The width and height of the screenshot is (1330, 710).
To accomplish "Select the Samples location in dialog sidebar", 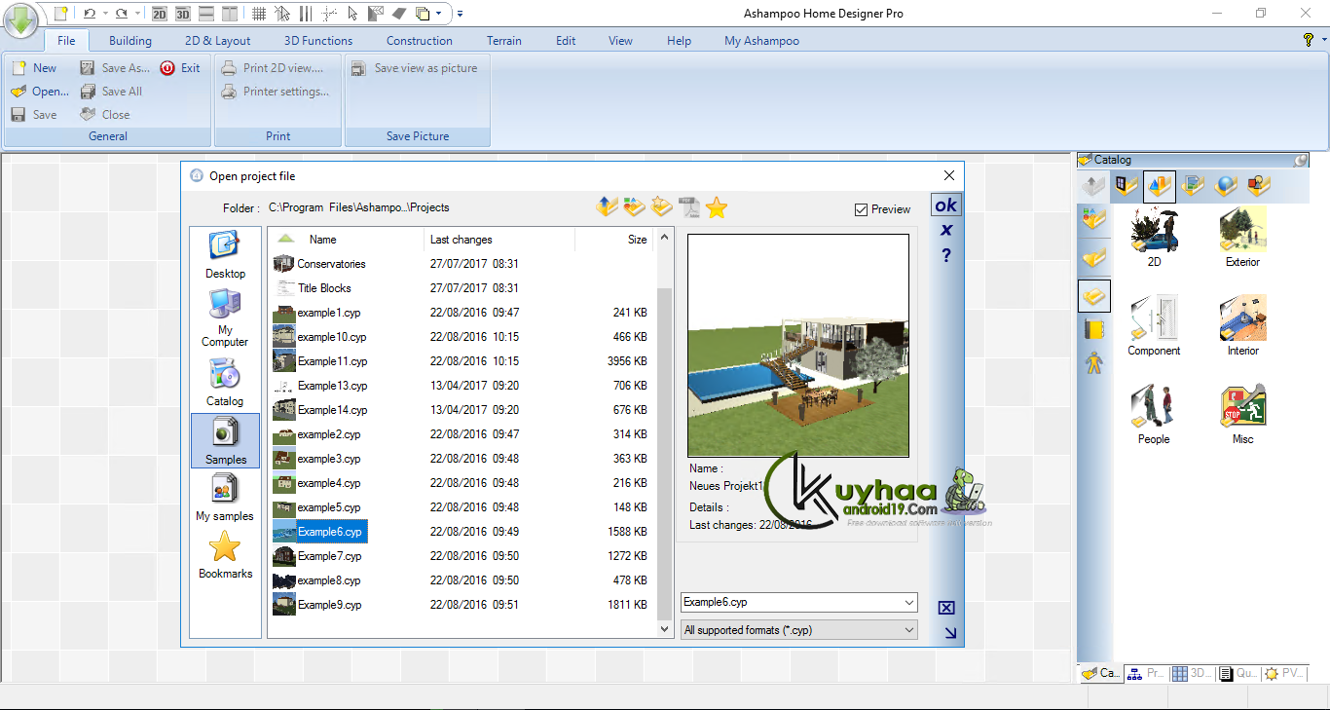I will pos(225,440).
